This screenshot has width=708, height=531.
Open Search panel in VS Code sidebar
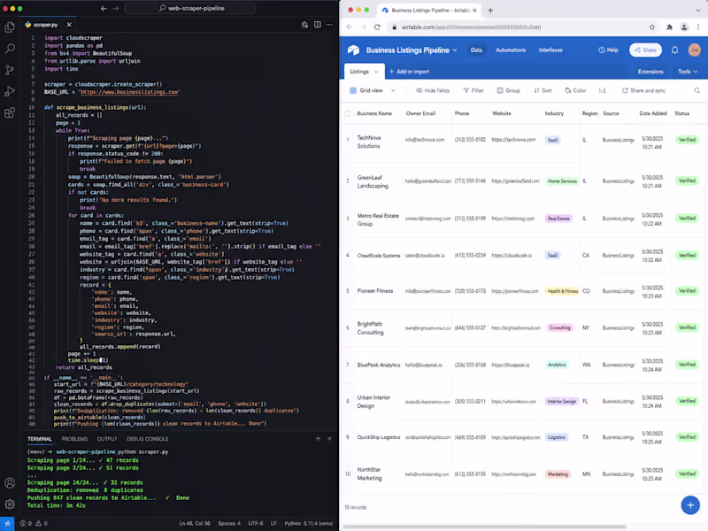[10, 49]
